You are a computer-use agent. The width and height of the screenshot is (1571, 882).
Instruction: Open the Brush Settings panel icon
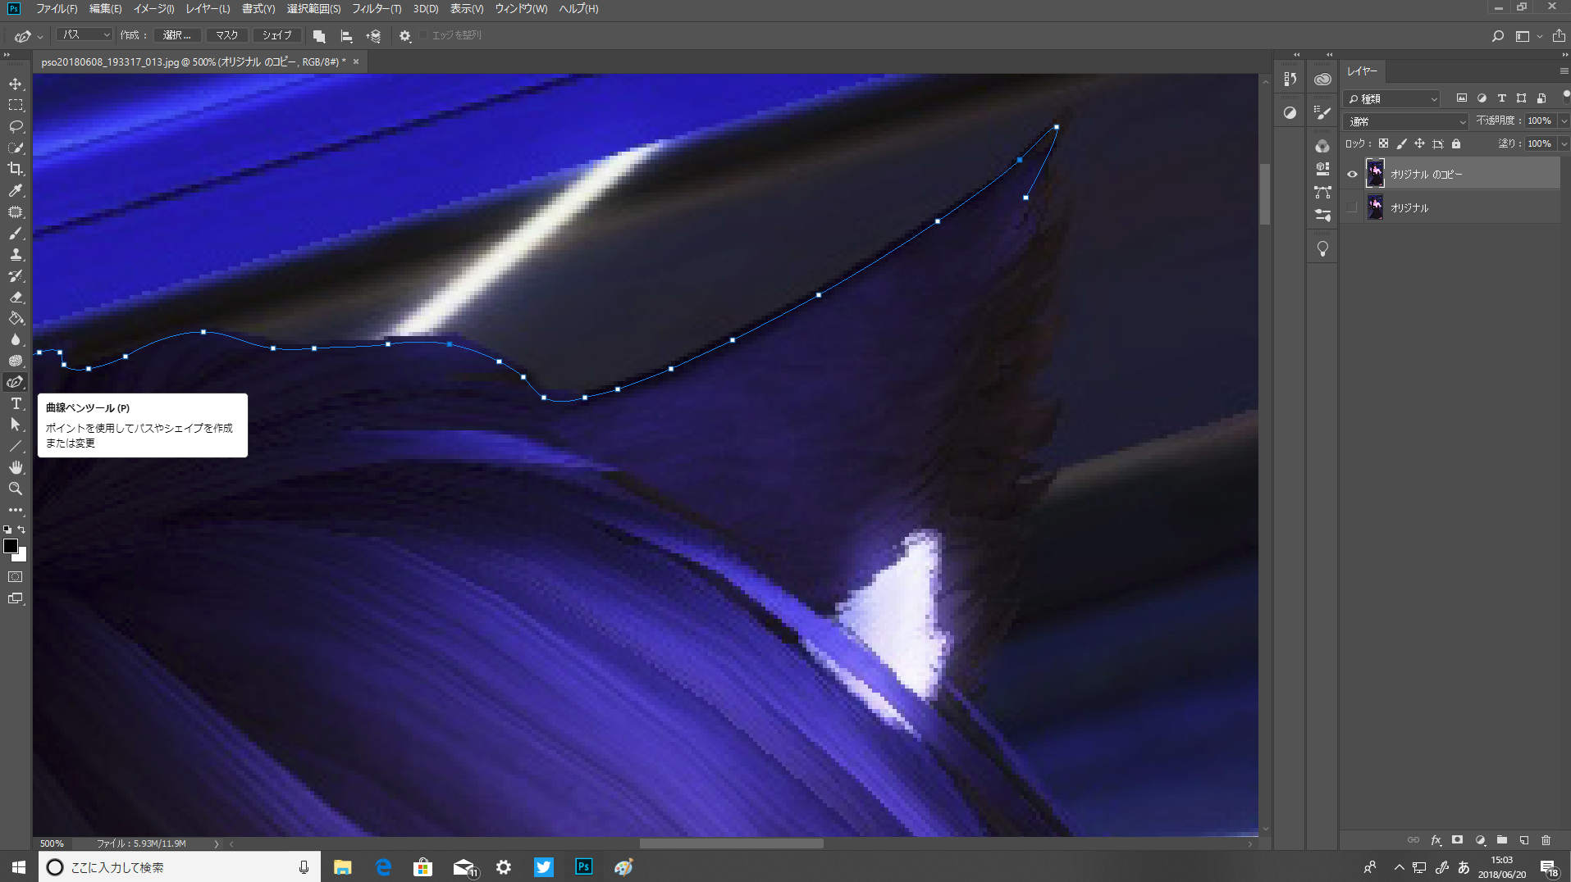[x=1322, y=112]
